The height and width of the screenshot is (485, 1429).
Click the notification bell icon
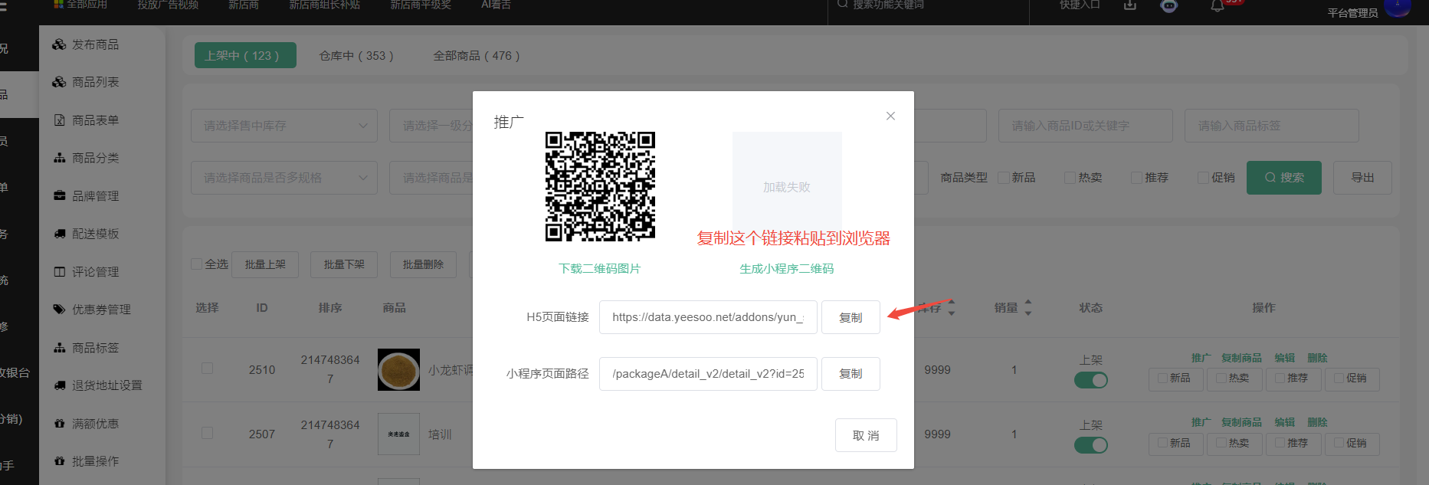[x=1217, y=6]
